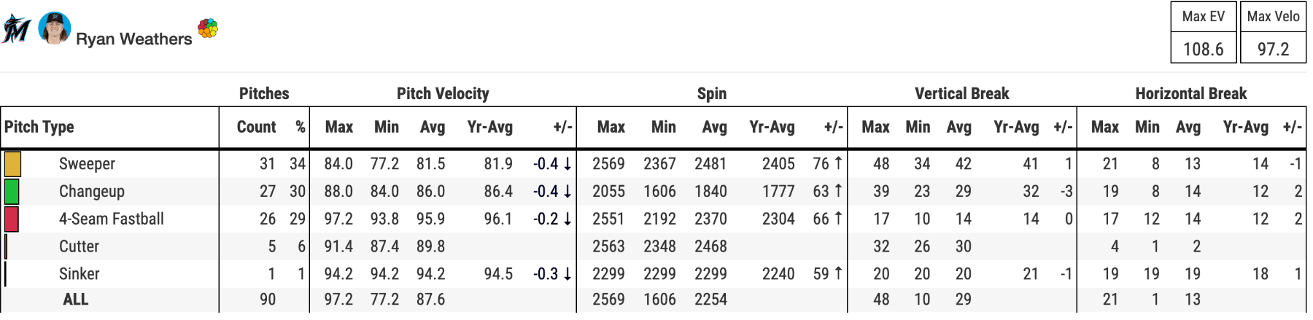Click the Sweeper spin up-arrow indicator

coord(838,164)
